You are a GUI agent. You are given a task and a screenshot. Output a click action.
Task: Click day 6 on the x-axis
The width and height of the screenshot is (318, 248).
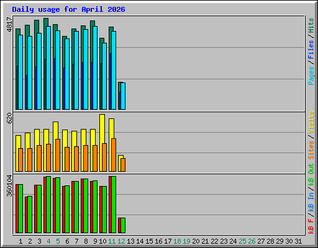coord(67,241)
